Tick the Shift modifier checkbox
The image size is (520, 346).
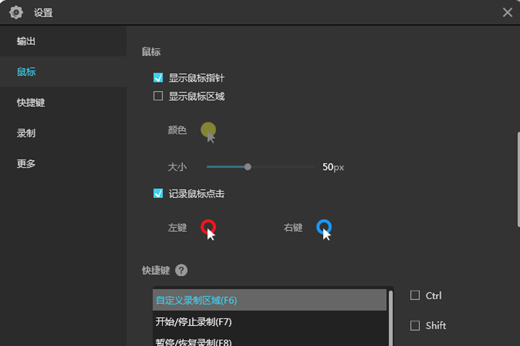415,325
